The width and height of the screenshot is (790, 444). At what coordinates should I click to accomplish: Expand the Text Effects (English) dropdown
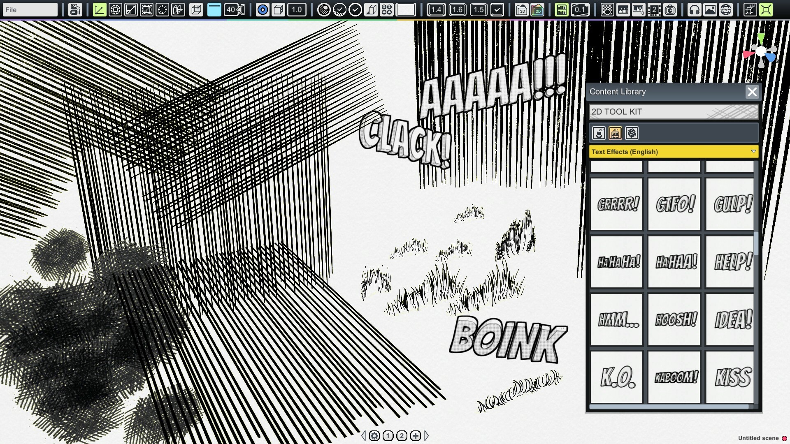tap(673, 152)
